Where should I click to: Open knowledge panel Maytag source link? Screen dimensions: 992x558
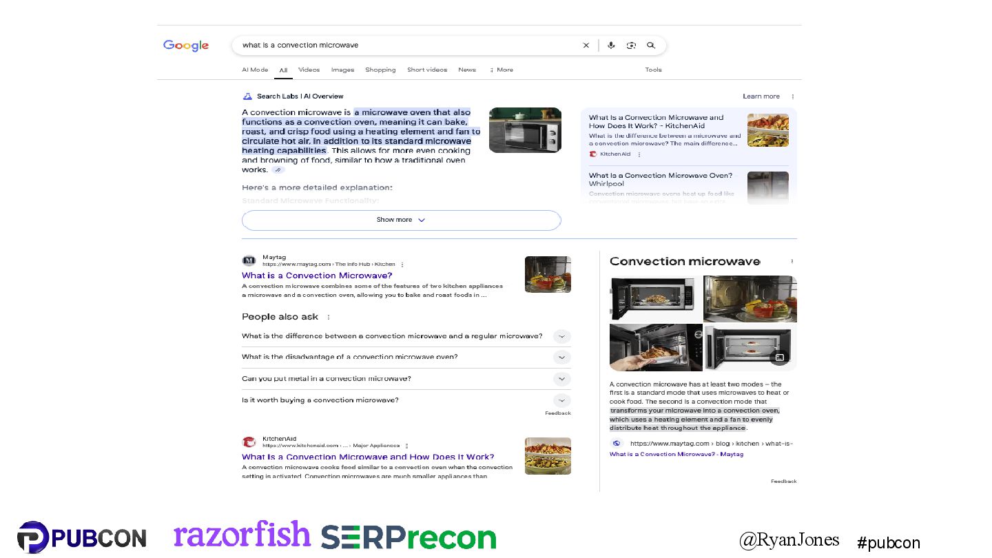coord(676,454)
